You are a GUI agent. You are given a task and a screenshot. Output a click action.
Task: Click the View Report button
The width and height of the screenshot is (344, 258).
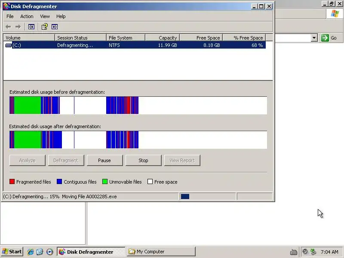coord(182,160)
